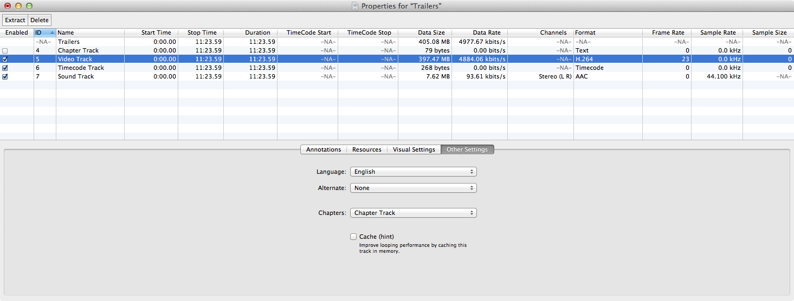794x301 pixels.
Task: Uncheck the Sound Track enabled box
Action: click(5, 76)
